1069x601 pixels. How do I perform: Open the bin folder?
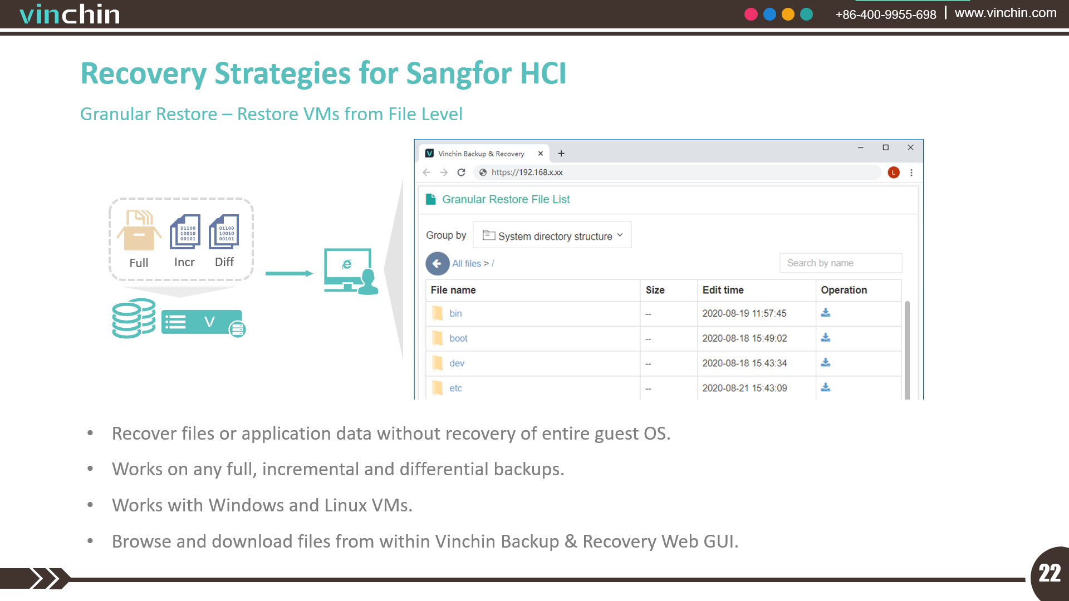455,314
